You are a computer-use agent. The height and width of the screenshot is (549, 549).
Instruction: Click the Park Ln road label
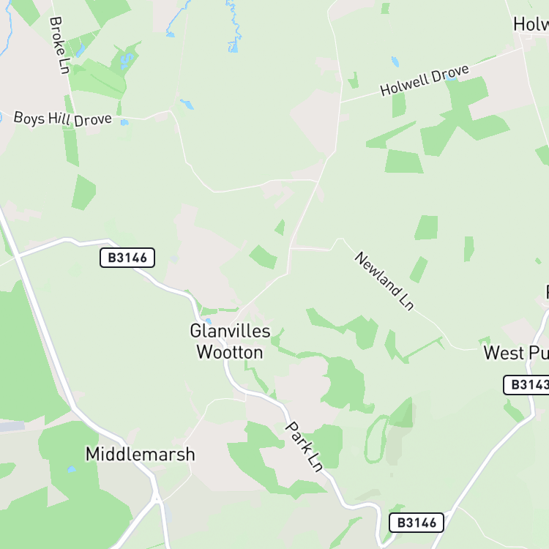click(305, 447)
